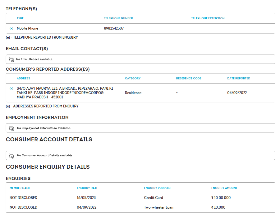Click the Type column header in Telephones
This screenshot has width=280, height=222.
(20, 18)
